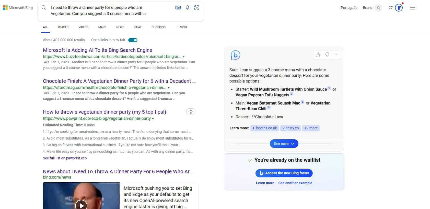Click citation 3 after Three-Bean Chili
Viewport: 430px width, 209px height.
pos(269,108)
